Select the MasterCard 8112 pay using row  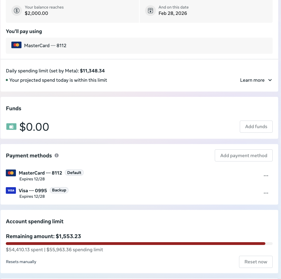coord(139,46)
